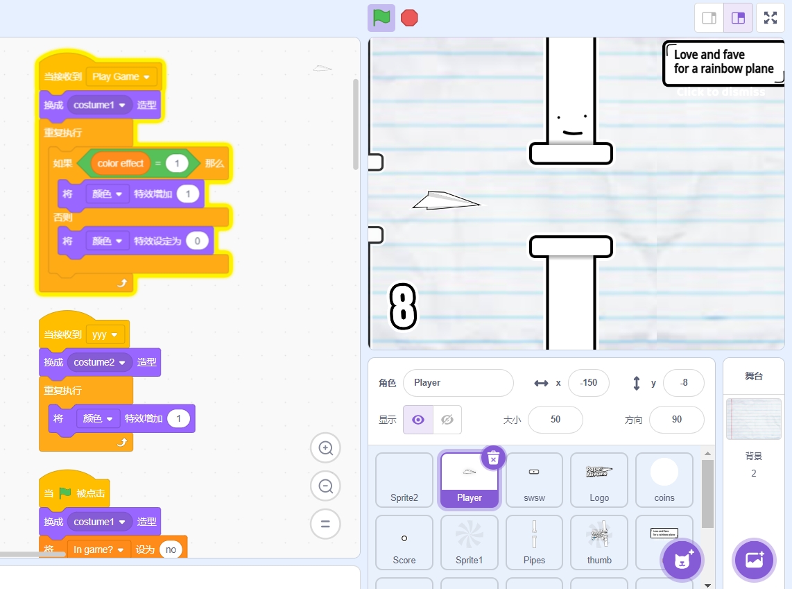
Task: Hide sprite with crossed-eye icon
Action: point(447,420)
